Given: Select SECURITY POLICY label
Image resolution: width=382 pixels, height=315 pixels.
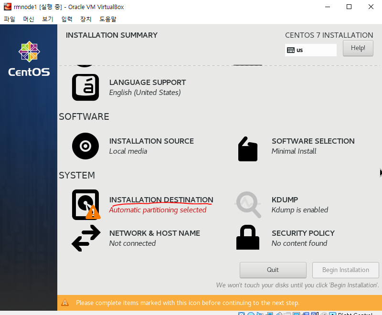Looking at the screenshot, I should pyautogui.click(x=303, y=233).
